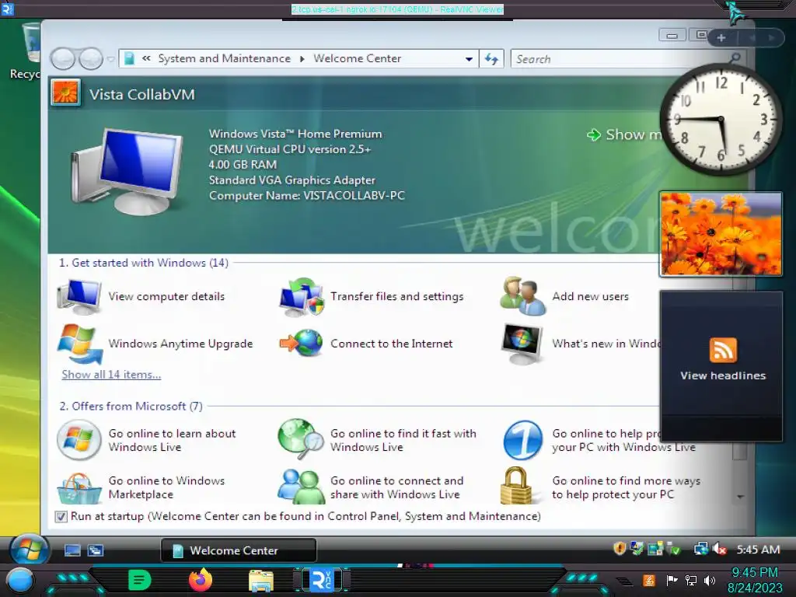Screen dimensions: 796x597
Task: Click the Forward navigation button
Action: pos(91,59)
